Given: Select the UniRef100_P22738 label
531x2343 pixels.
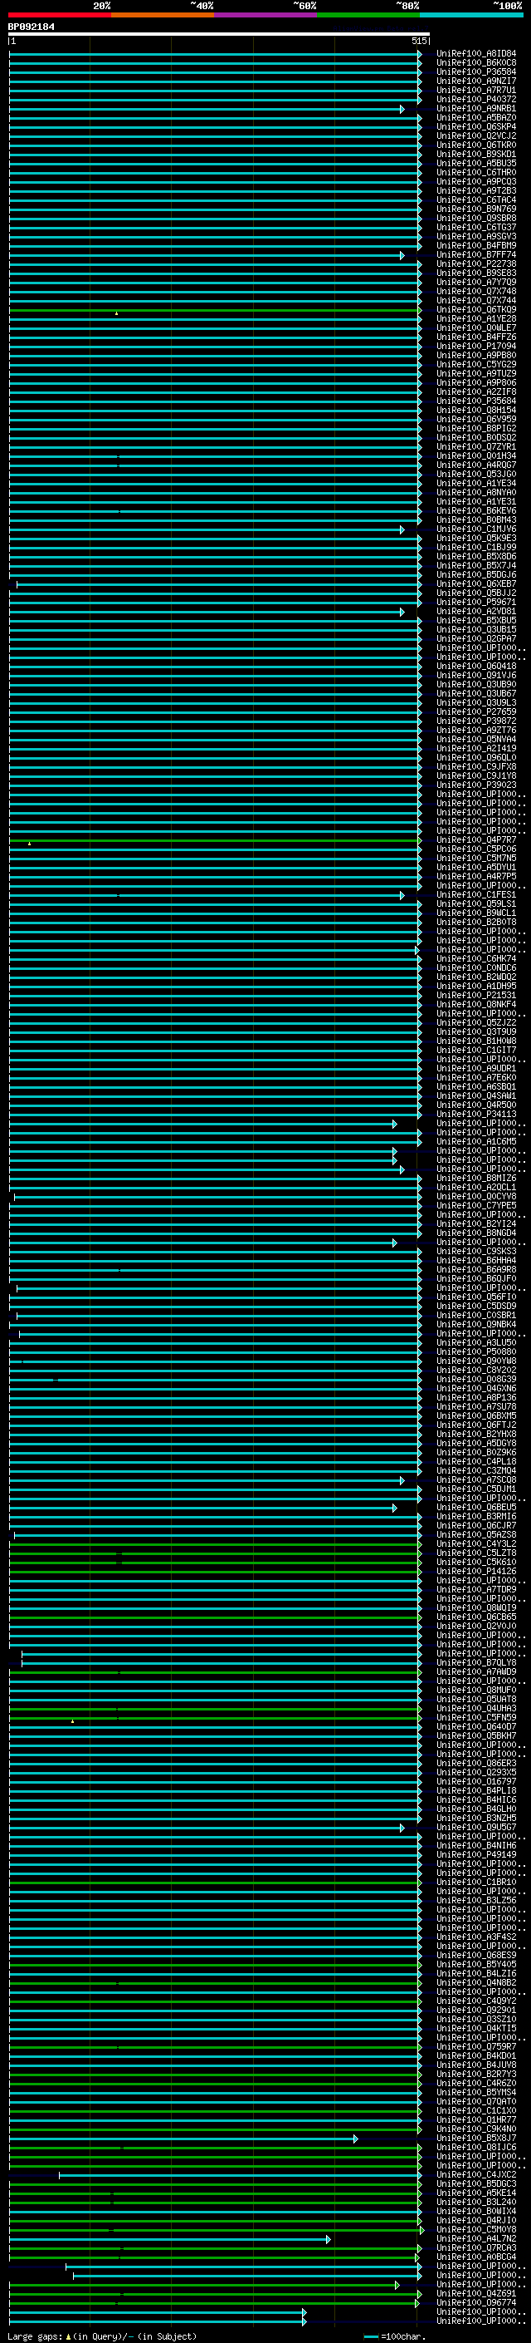Looking at the screenshot, I should click(475, 263).
